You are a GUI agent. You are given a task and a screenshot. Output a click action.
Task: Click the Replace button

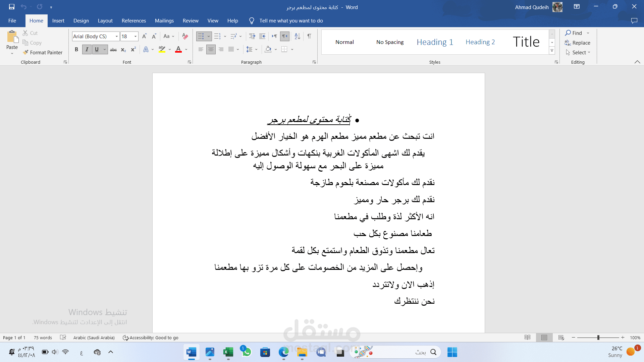coord(577,43)
